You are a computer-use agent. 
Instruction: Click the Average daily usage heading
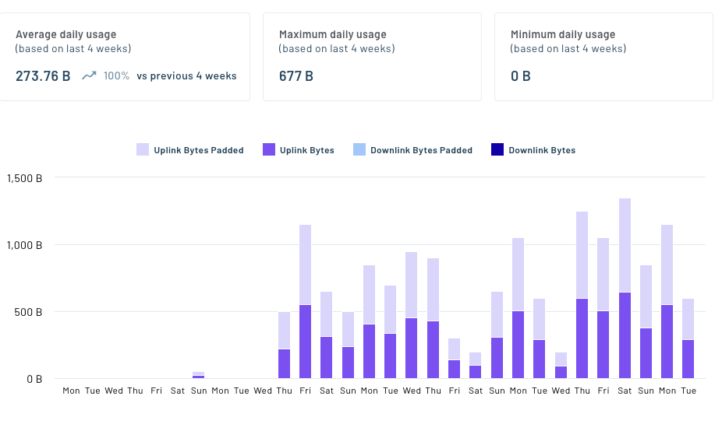click(65, 34)
